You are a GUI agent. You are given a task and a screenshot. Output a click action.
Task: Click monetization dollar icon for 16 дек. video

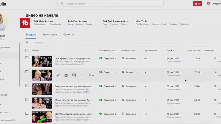click(x=123, y=114)
